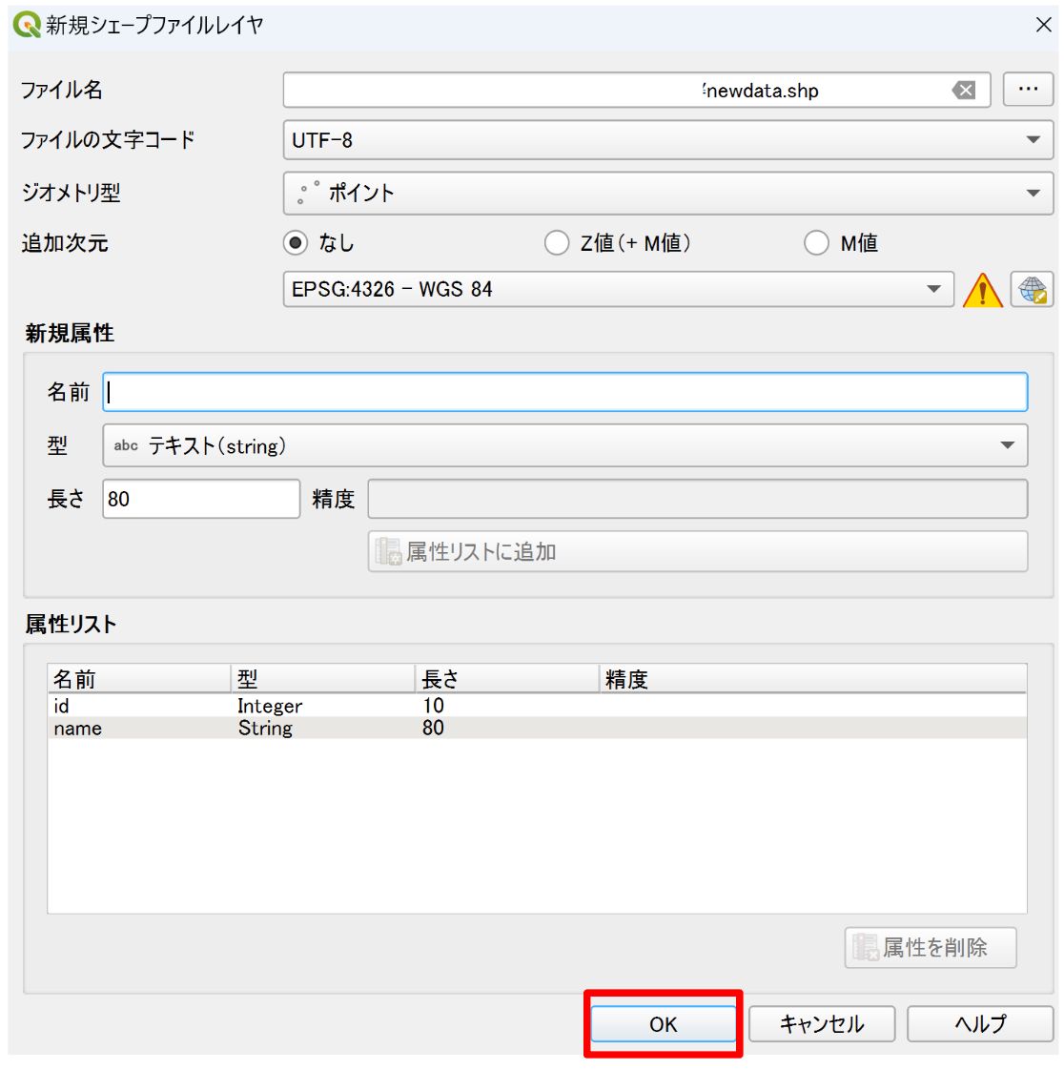
Task: Click the 長さ input showing 80
Action: pos(201,499)
